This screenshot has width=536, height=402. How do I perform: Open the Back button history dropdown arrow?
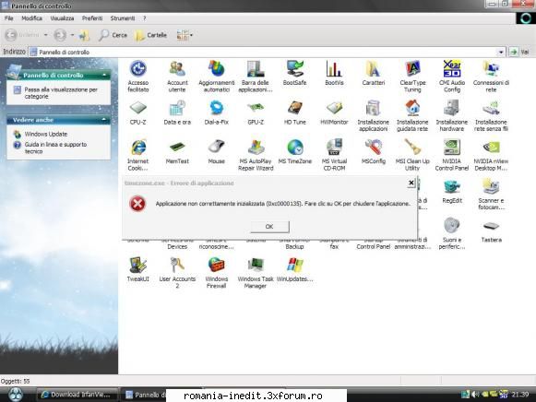click(x=46, y=35)
